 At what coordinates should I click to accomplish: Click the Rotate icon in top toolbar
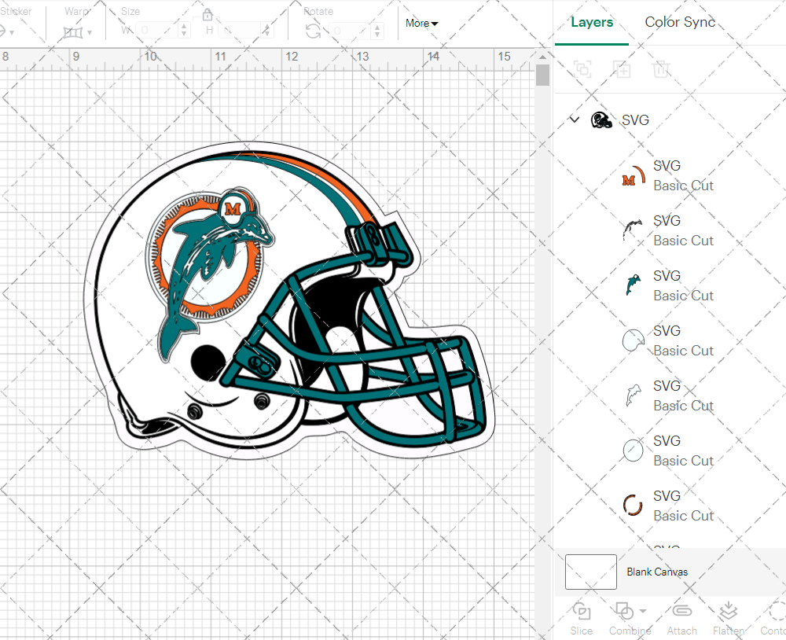313,31
